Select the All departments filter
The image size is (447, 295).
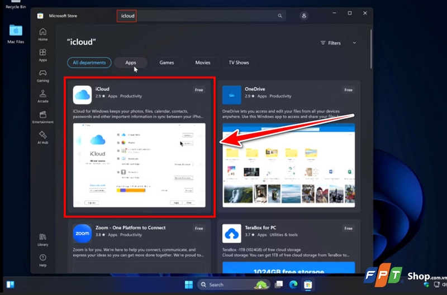click(x=89, y=62)
